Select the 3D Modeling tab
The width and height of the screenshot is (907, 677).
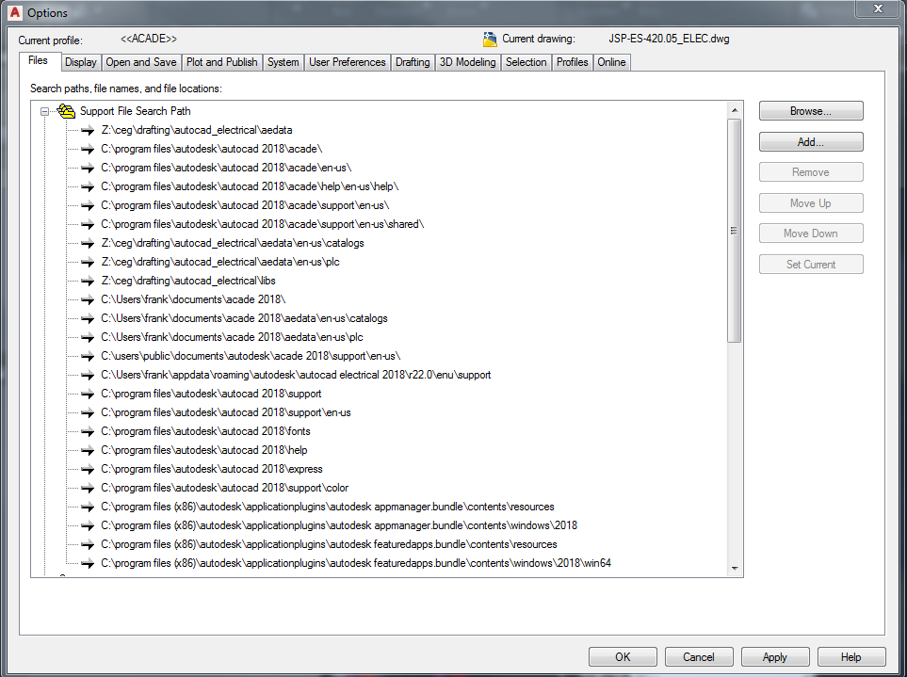[467, 61]
